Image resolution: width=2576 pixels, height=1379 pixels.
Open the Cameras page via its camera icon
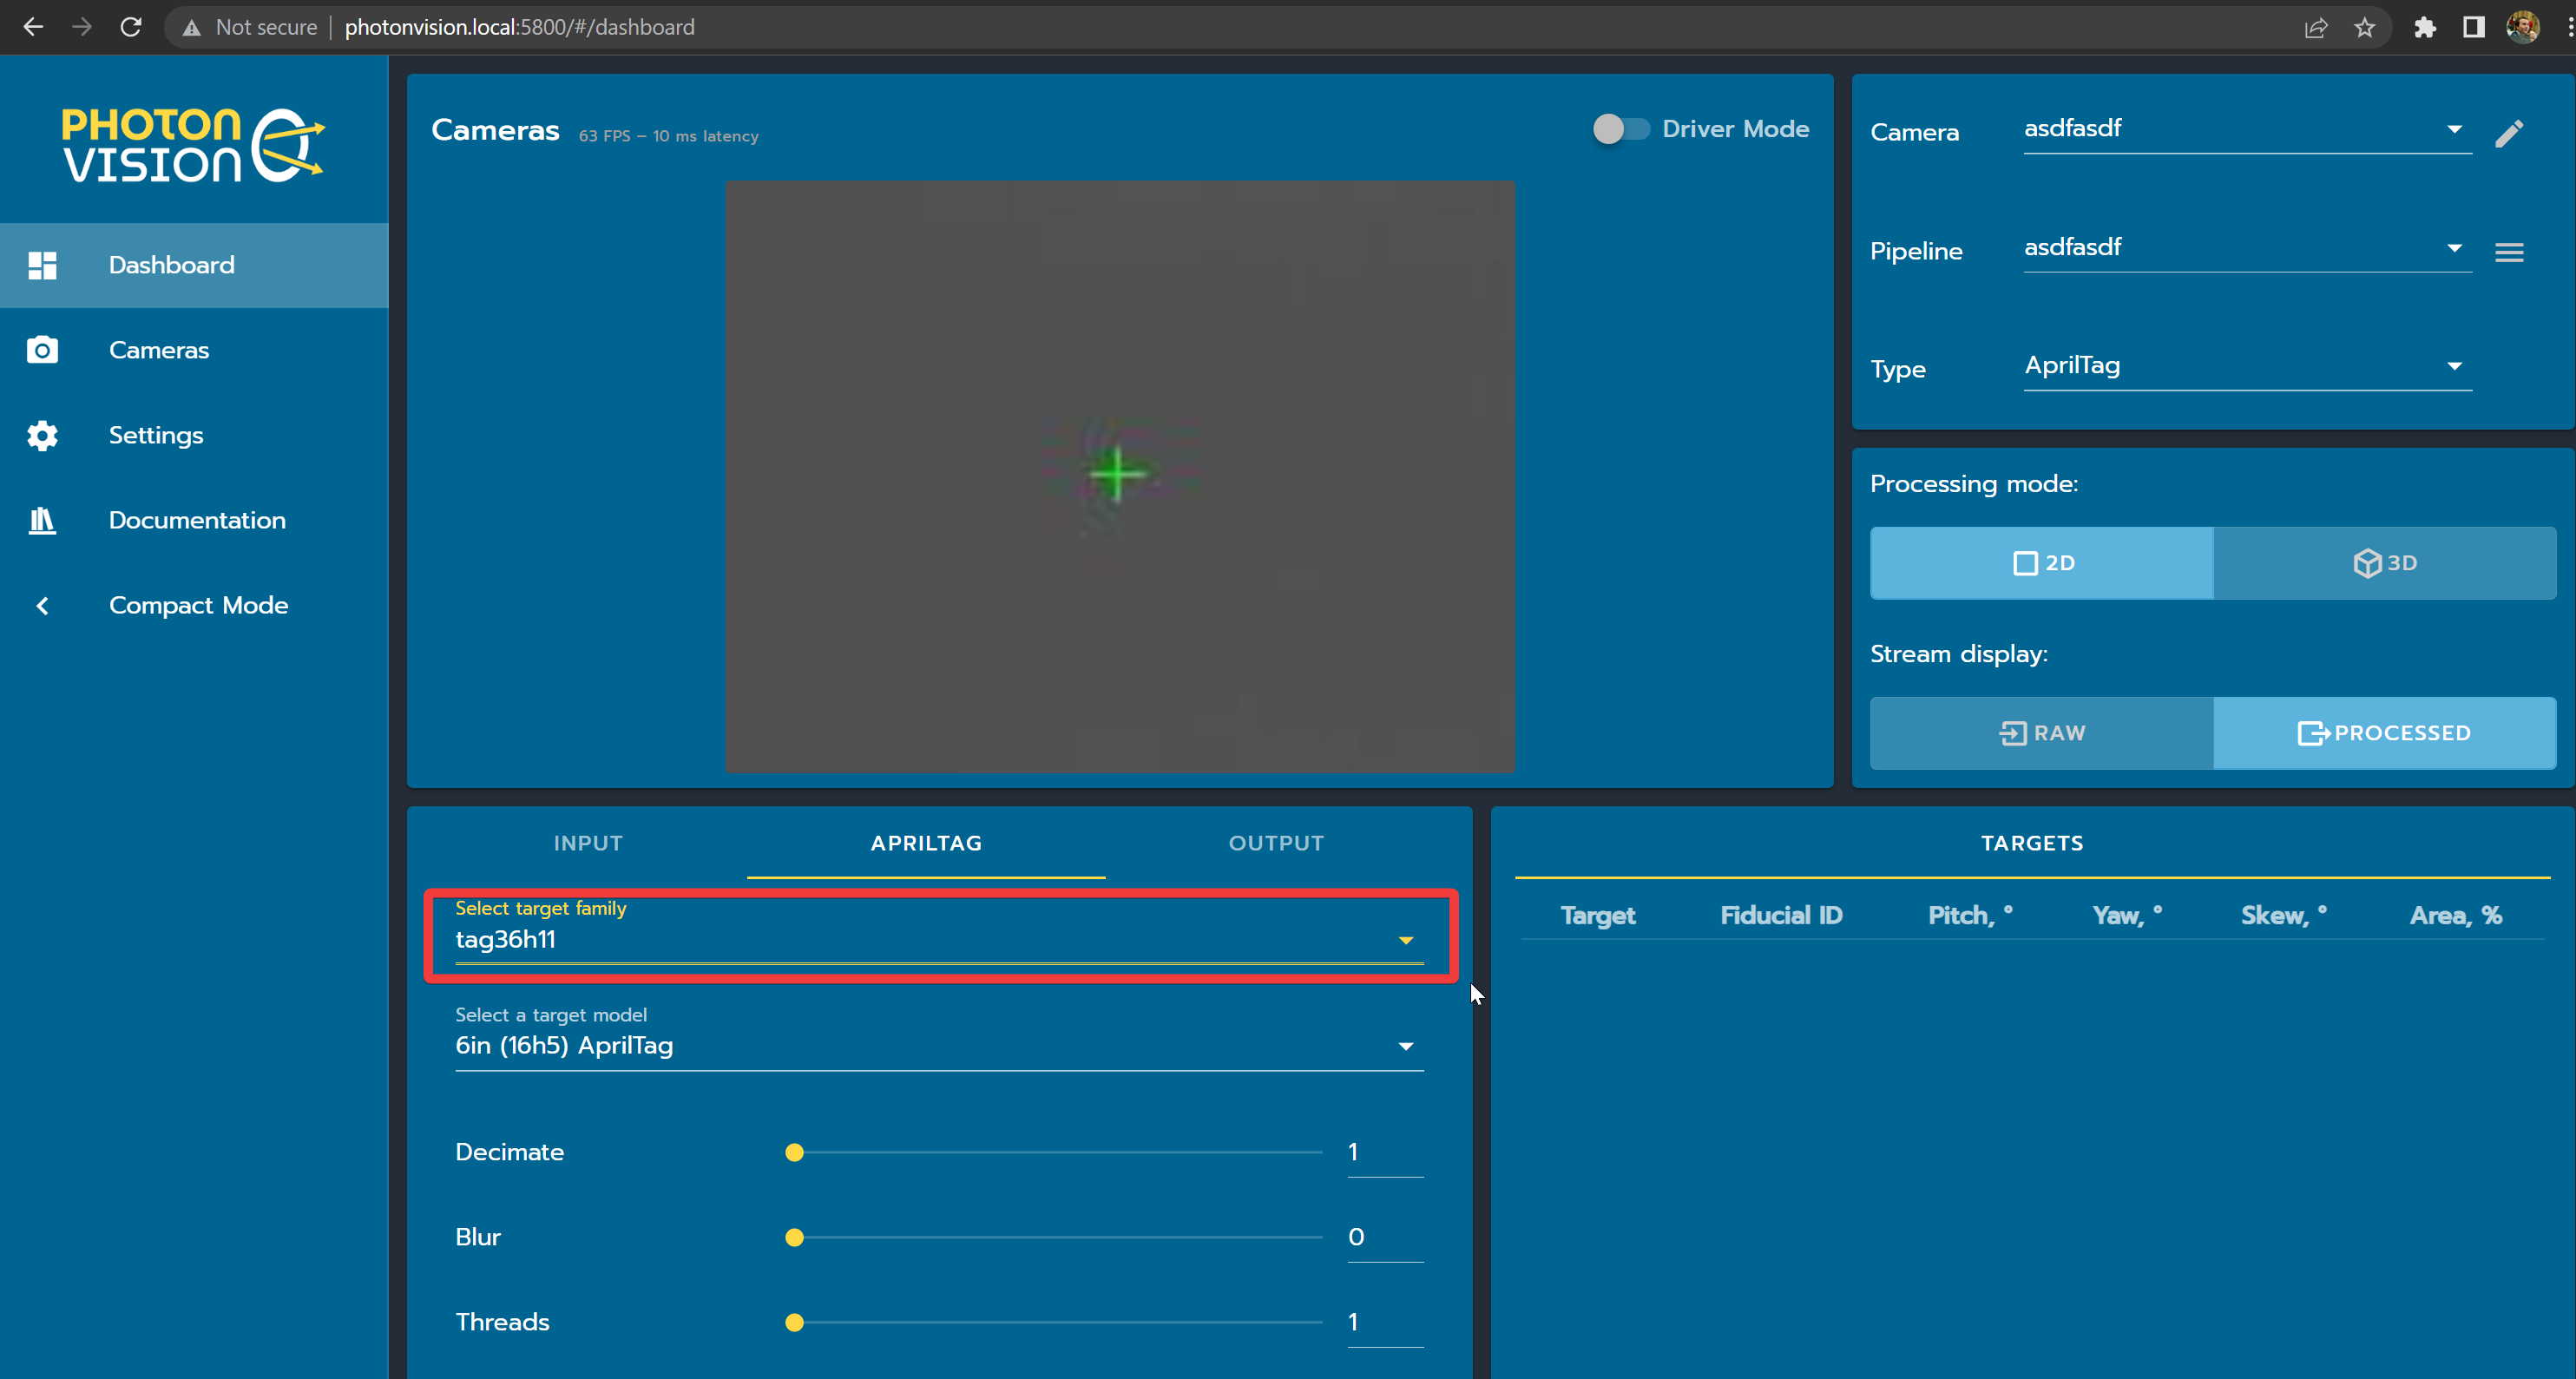coord(42,350)
